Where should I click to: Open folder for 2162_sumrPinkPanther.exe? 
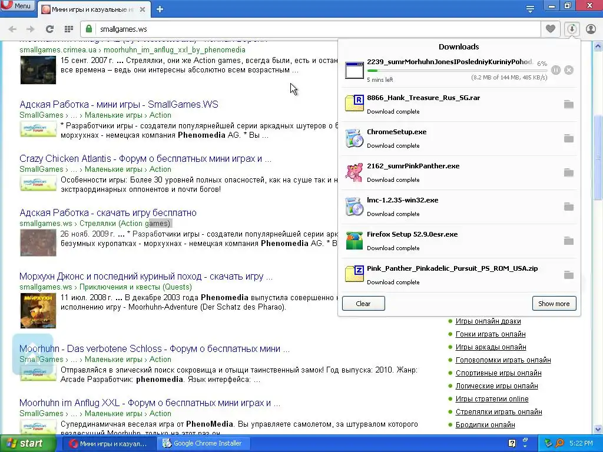point(569,172)
